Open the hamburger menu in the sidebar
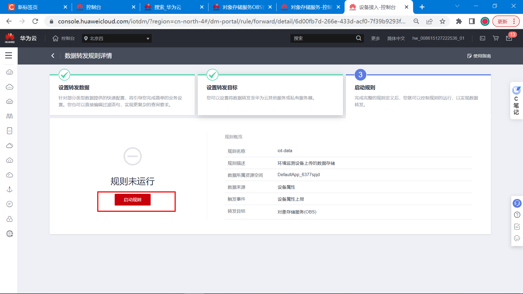This screenshot has width=523, height=294. pos(9,56)
